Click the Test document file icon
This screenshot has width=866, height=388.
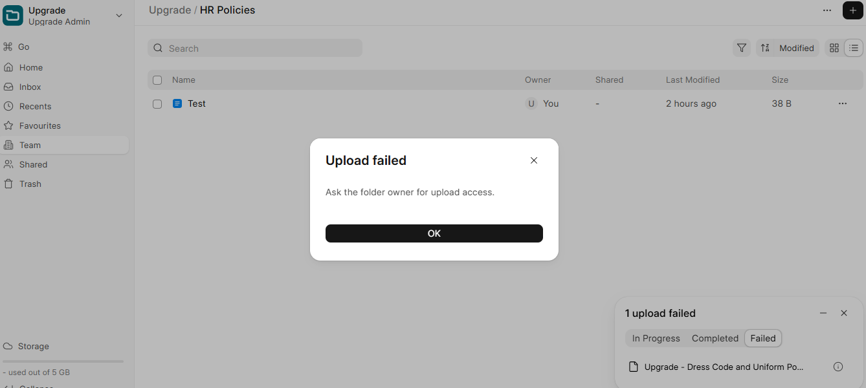coord(177,103)
